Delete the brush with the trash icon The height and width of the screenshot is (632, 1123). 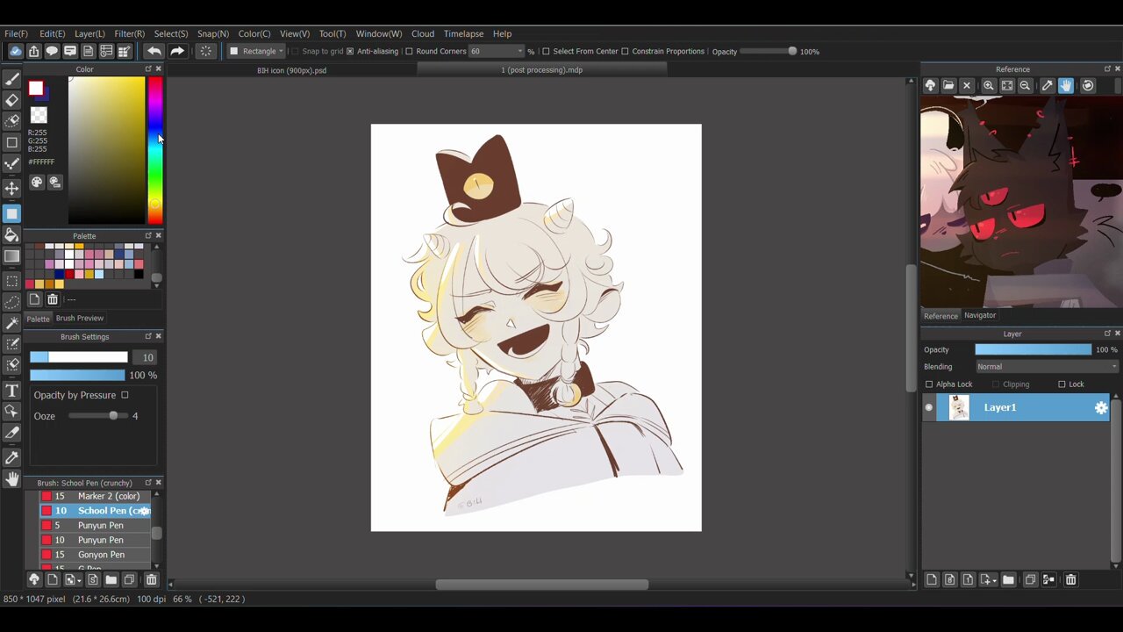pyautogui.click(x=151, y=579)
